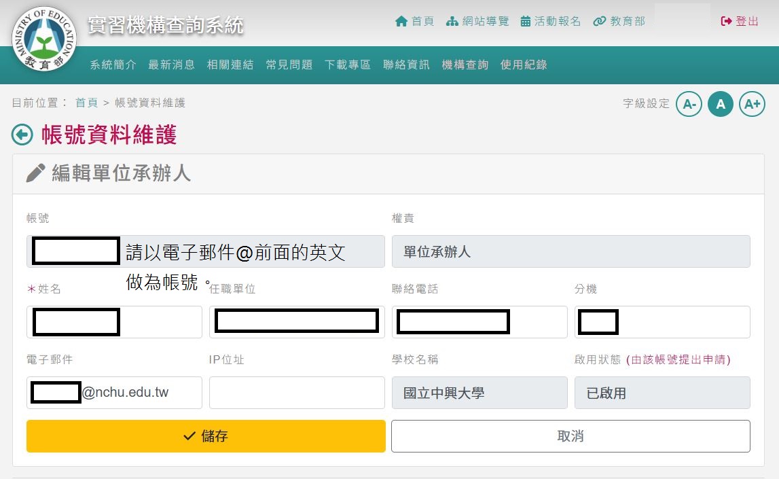Open 常見問題 in navigation bar
This screenshot has height=479, width=779.
point(289,65)
